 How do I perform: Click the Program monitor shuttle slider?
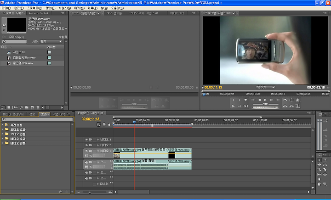pos(265,104)
